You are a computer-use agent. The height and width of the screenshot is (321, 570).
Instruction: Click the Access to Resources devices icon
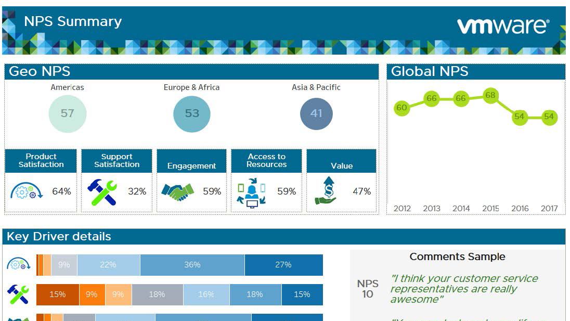(252, 192)
